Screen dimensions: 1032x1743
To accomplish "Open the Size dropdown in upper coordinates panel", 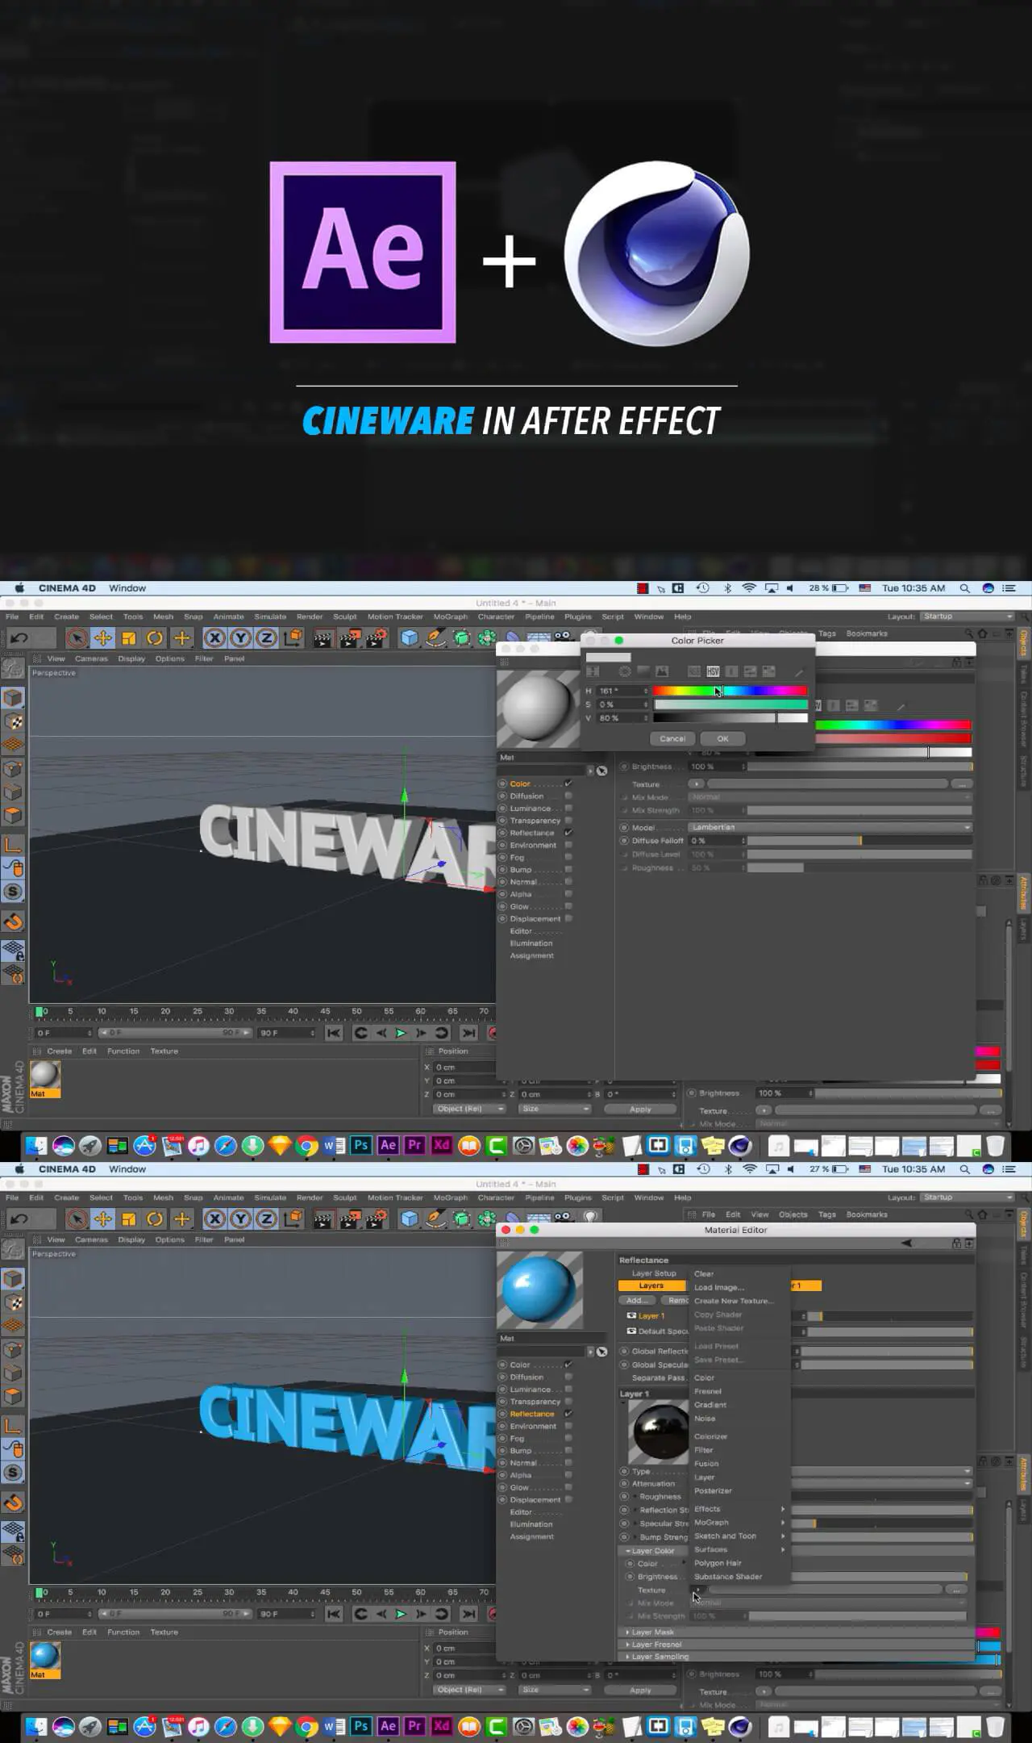I will point(555,1109).
